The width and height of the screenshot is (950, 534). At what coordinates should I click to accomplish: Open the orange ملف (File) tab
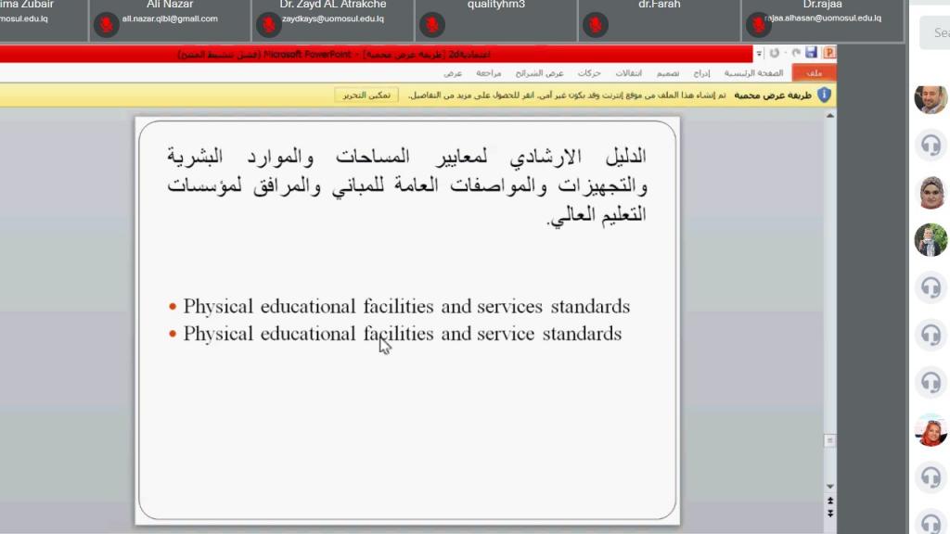pyautogui.click(x=814, y=73)
